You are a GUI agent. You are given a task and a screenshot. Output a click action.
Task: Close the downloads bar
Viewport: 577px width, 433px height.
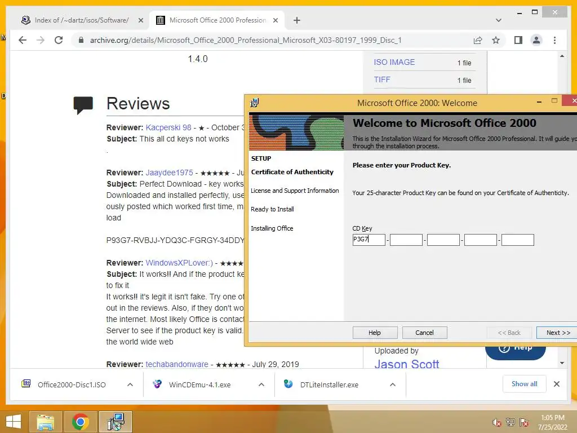click(x=556, y=384)
